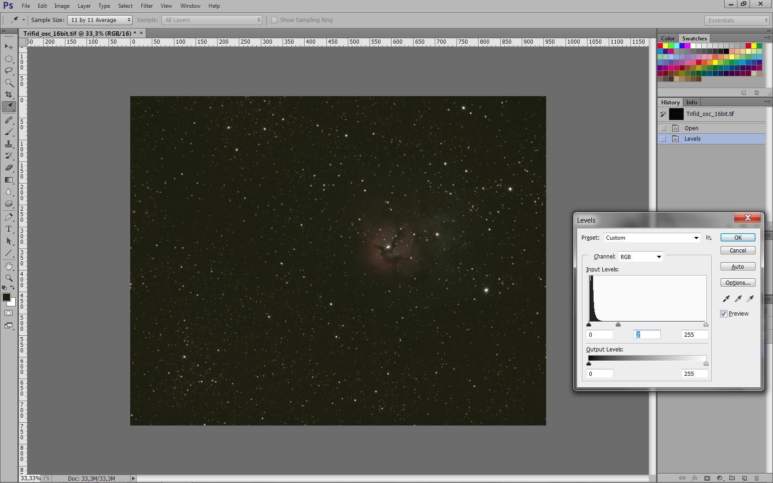Select the Hand tool
This screenshot has width=773, height=483.
[x=9, y=266]
